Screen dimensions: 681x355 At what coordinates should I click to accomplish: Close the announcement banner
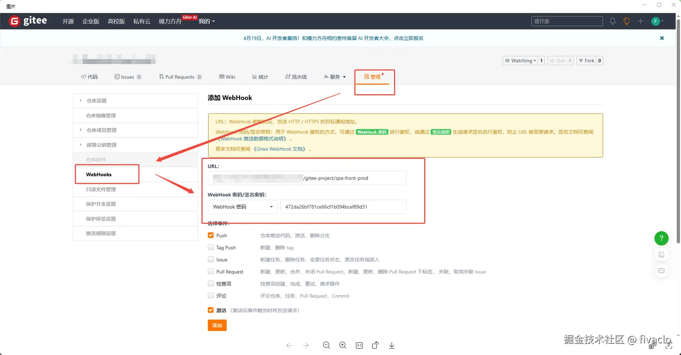tap(662, 38)
